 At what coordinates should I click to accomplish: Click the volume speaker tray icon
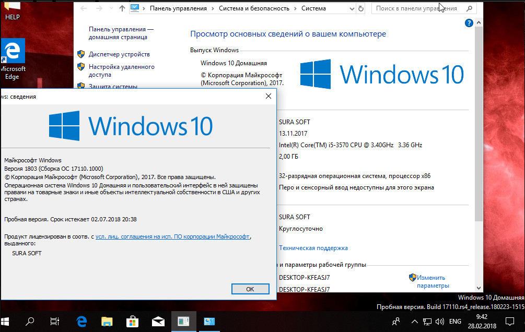[440, 322]
